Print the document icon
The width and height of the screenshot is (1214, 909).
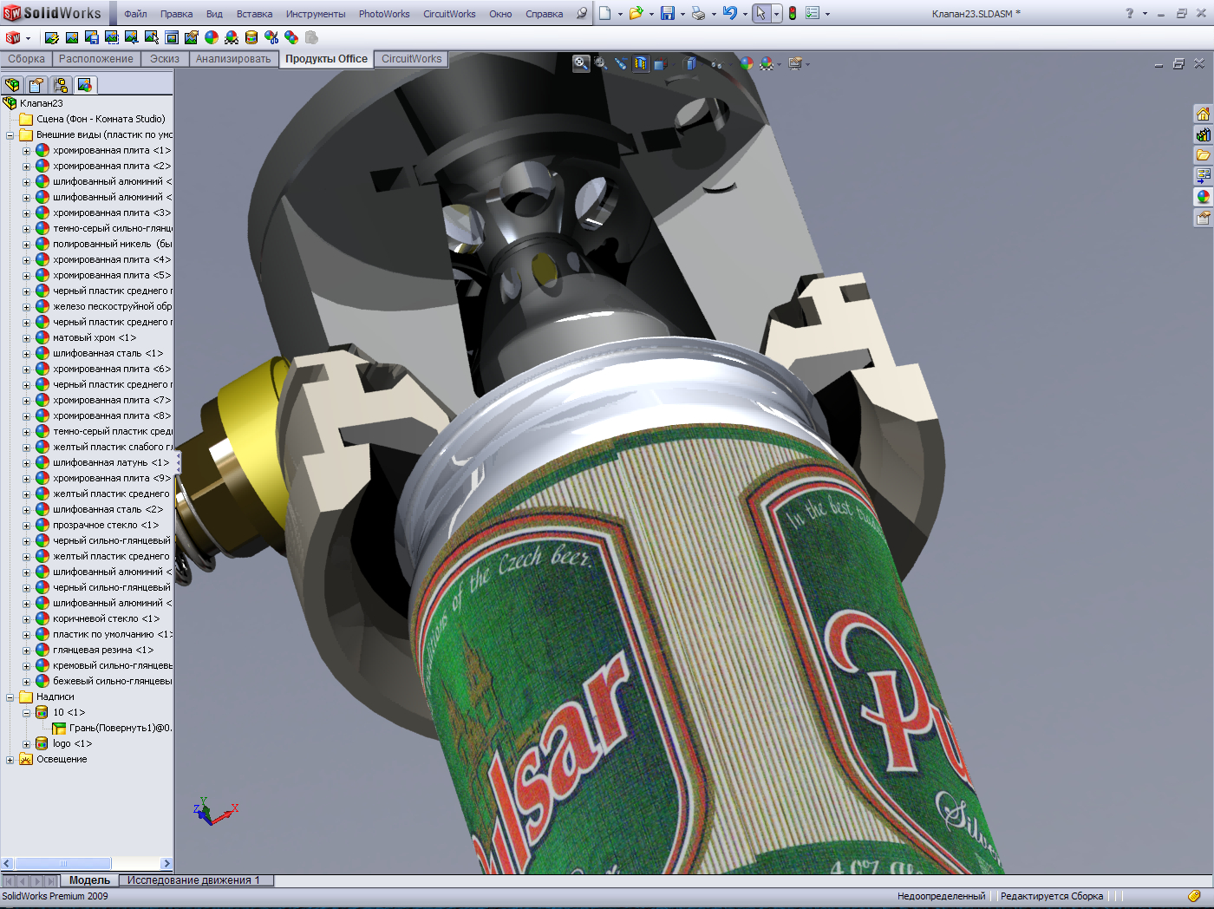699,13
